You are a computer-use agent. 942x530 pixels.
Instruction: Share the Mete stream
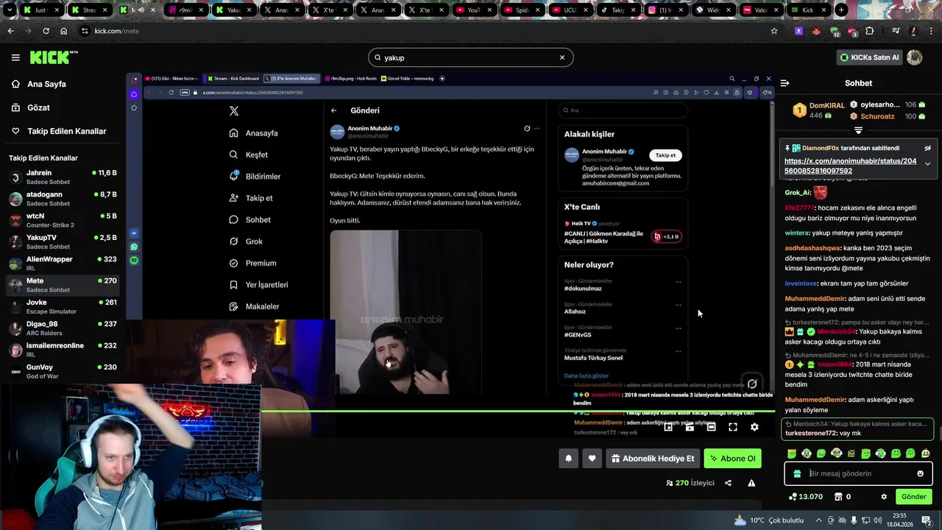click(728, 483)
